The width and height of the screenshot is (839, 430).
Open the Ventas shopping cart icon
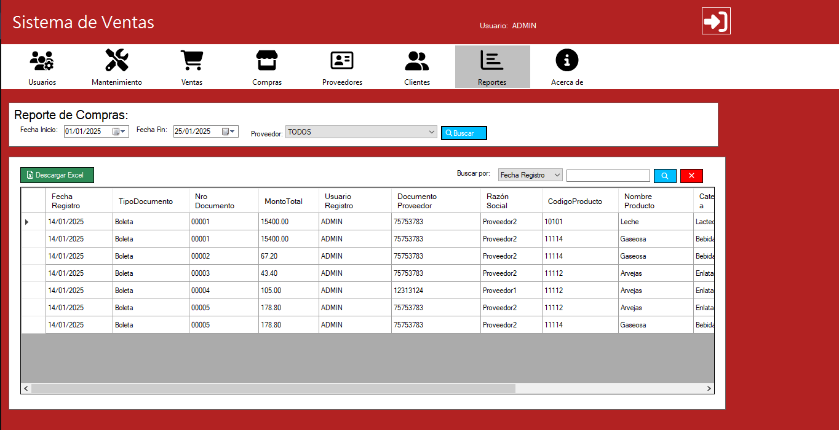pyautogui.click(x=192, y=61)
